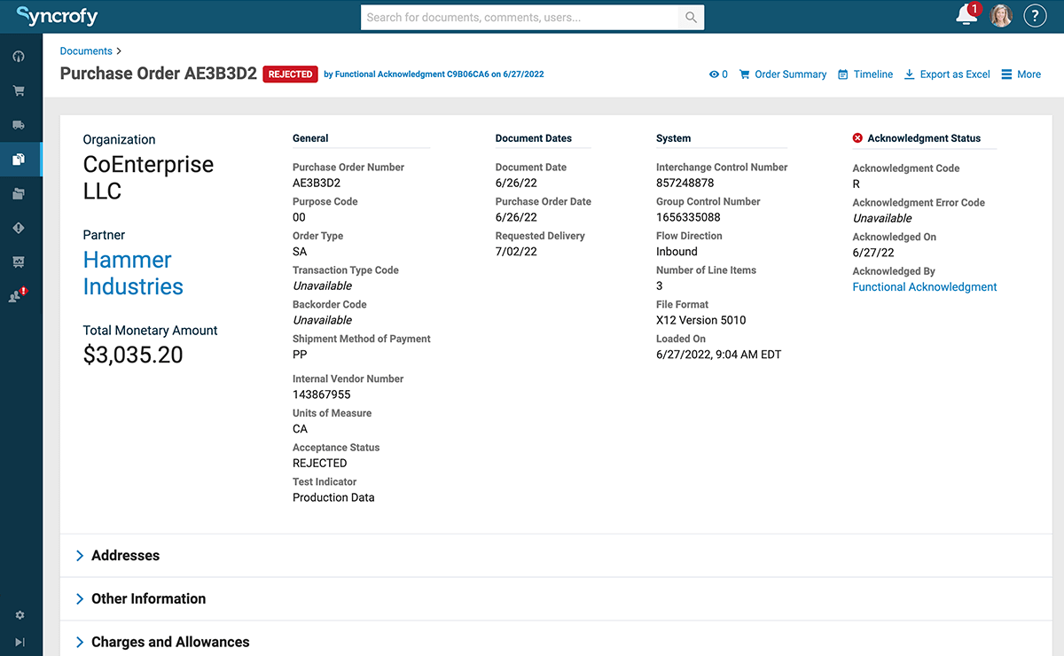The image size is (1064, 656).
Task: Click the views eye counter
Action: [718, 74]
